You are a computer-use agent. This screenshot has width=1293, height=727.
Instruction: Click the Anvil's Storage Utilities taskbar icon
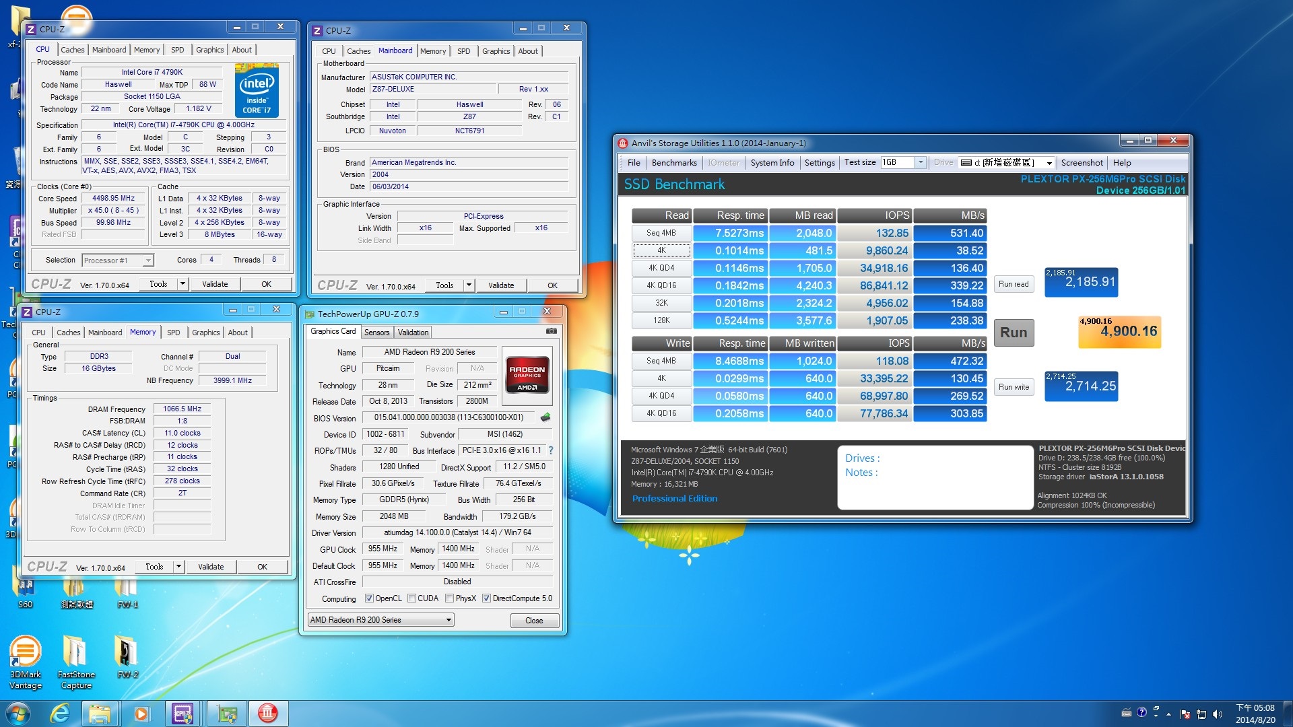(x=268, y=713)
